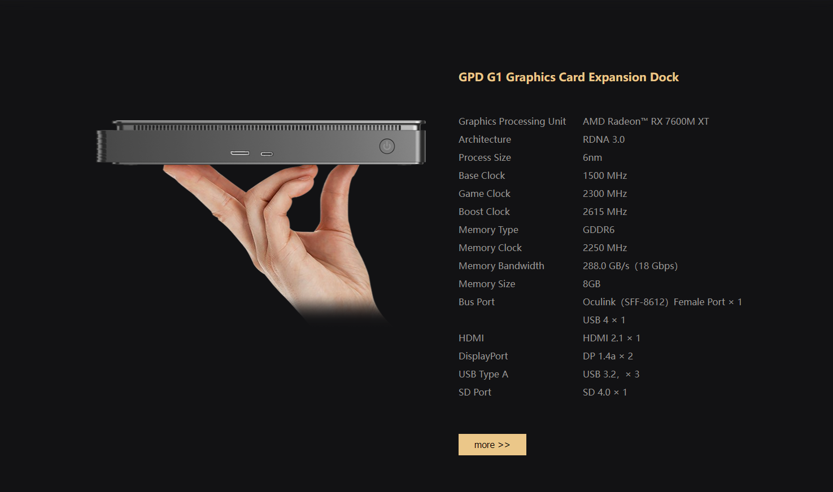Click the "DP 1.4a × 2" value
The height and width of the screenshot is (492, 833).
tap(608, 356)
